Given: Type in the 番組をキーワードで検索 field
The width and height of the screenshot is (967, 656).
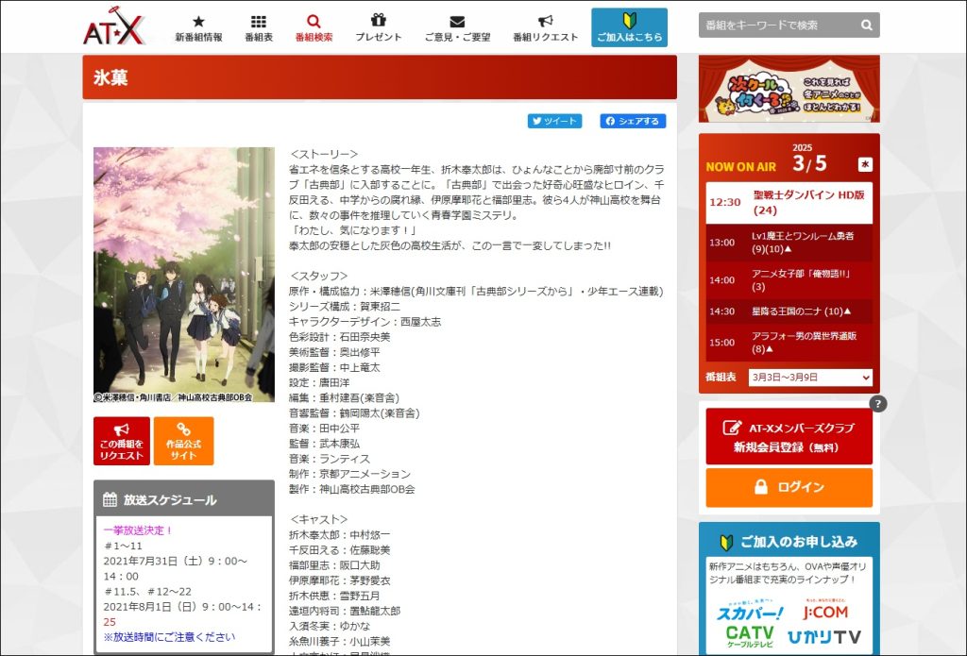Looking at the screenshot, I should (776, 25).
